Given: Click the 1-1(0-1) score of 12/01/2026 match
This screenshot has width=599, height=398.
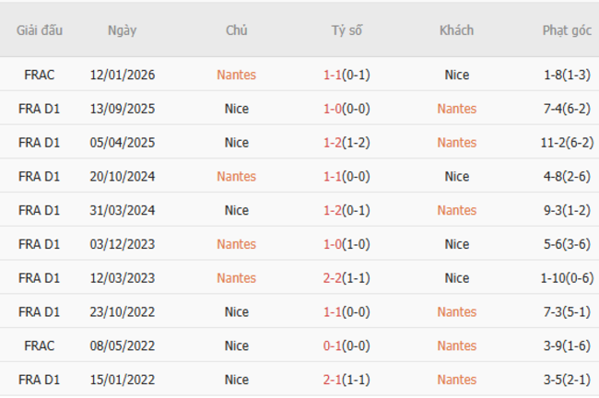Looking at the screenshot, I should coord(346,75).
